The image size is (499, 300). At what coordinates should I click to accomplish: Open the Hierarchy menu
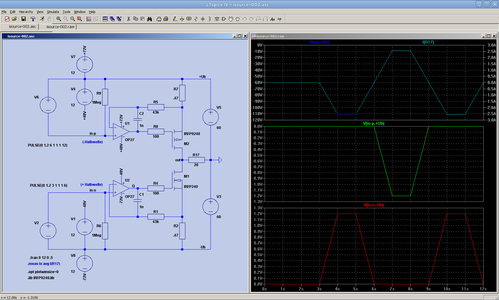[26, 12]
